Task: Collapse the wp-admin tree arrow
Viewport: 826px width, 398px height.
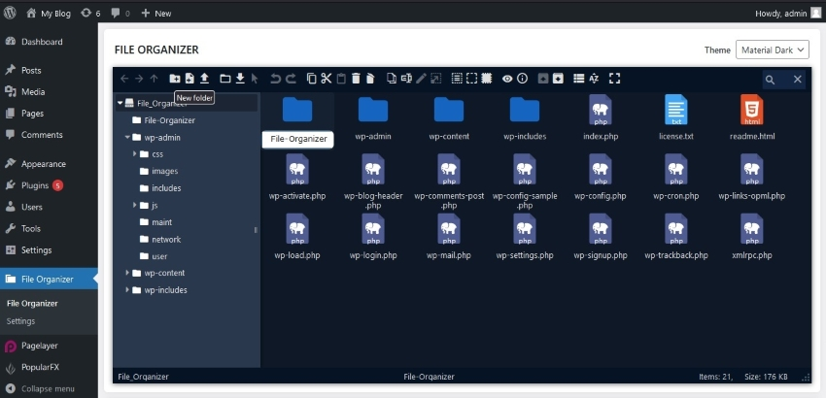Action: tap(127, 138)
